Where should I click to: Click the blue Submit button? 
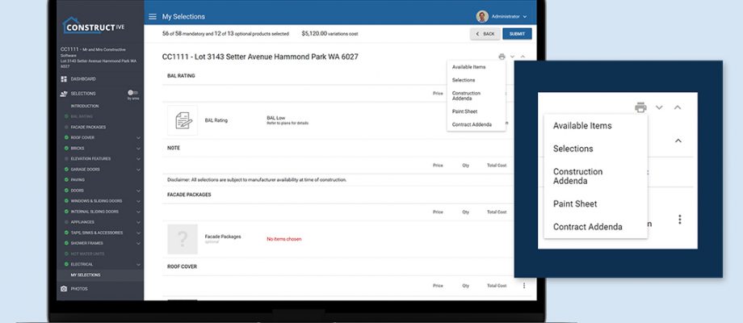coord(517,34)
